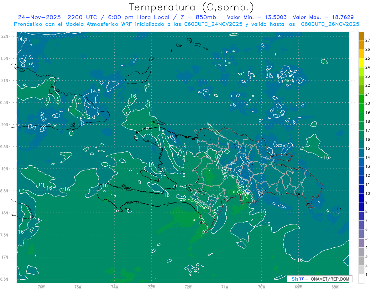This screenshot has height=291, width=376.
Task: Click the colorbar value "9"
Action: 367,202
